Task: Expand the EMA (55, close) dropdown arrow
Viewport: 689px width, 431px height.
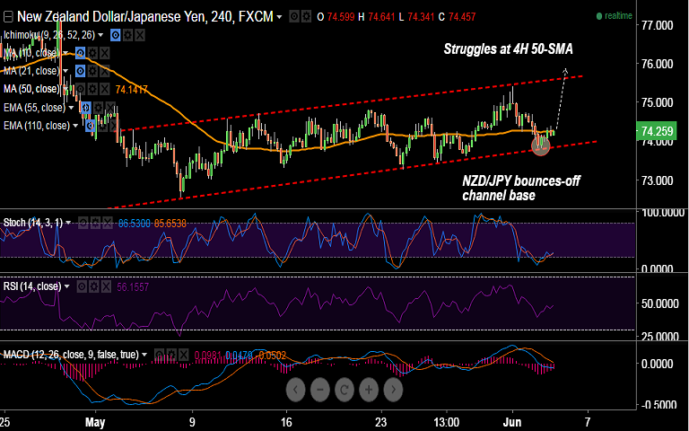Action: 71,108
